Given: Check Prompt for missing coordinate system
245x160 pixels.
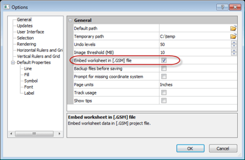Looking at the screenshot, I should [164, 76].
